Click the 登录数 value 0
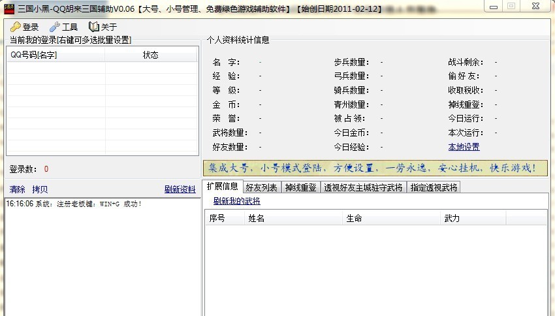 tap(46, 169)
